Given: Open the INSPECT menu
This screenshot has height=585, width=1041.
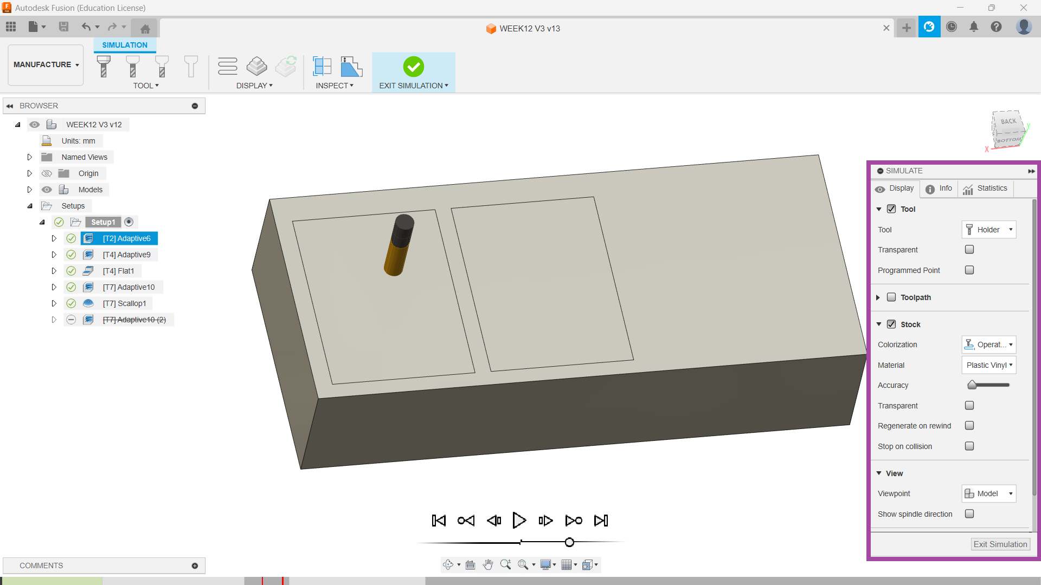Looking at the screenshot, I should (335, 86).
